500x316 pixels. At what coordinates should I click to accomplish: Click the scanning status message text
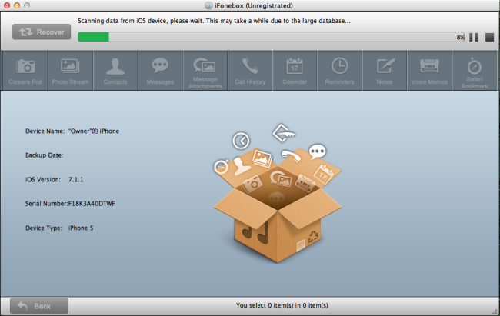(x=214, y=21)
